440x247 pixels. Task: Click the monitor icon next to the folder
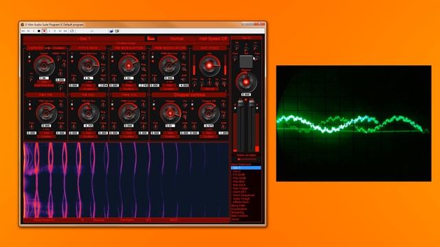tap(117, 31)
